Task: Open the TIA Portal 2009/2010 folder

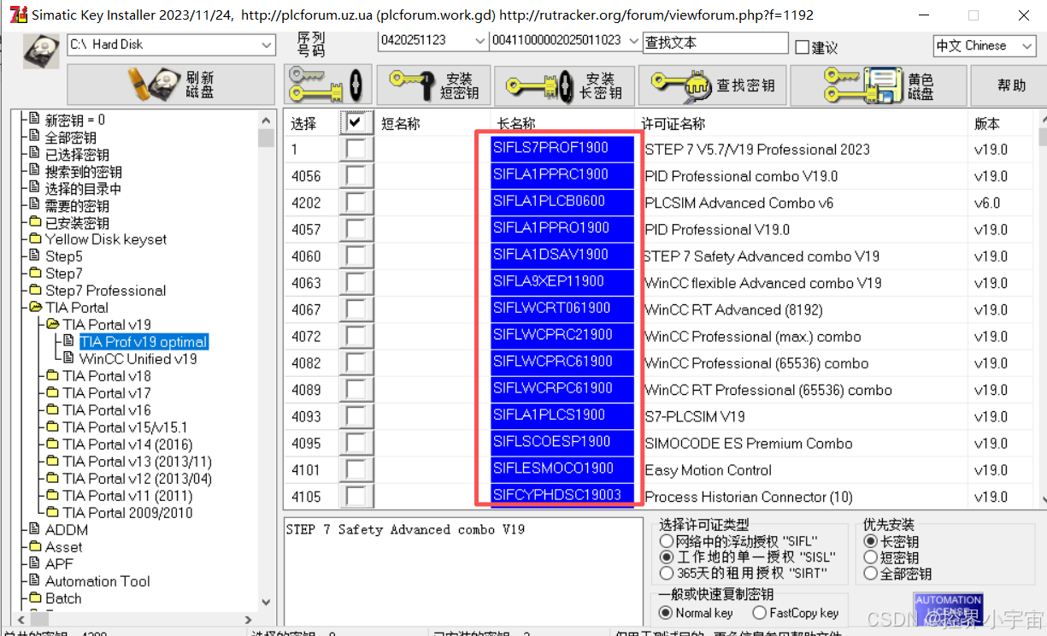Action: click(x=127, y=513)
